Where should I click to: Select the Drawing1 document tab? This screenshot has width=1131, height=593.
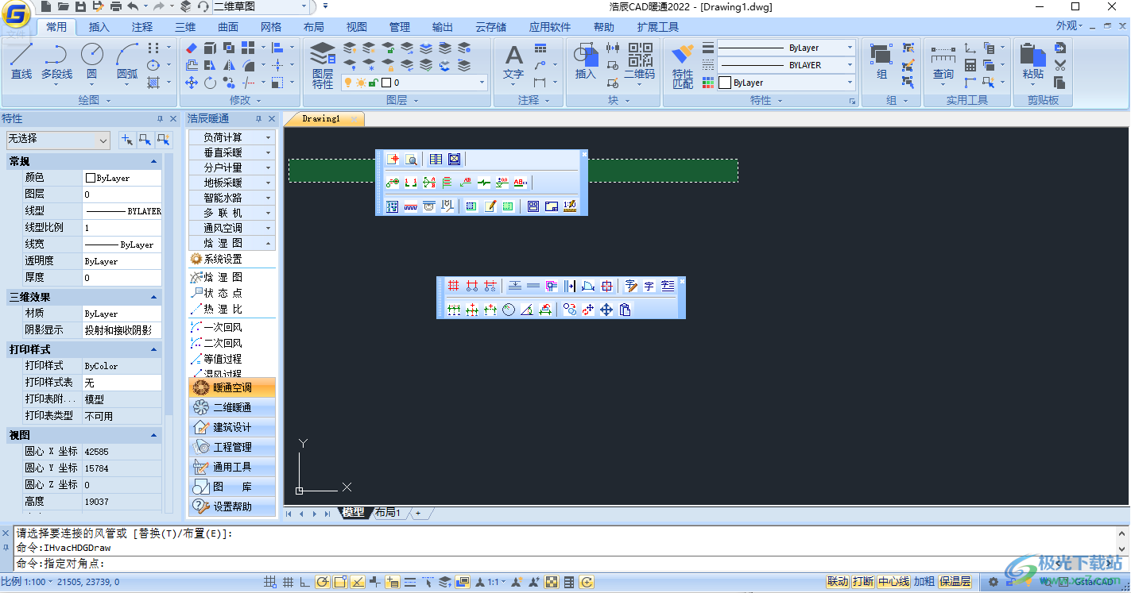[322, 119]
